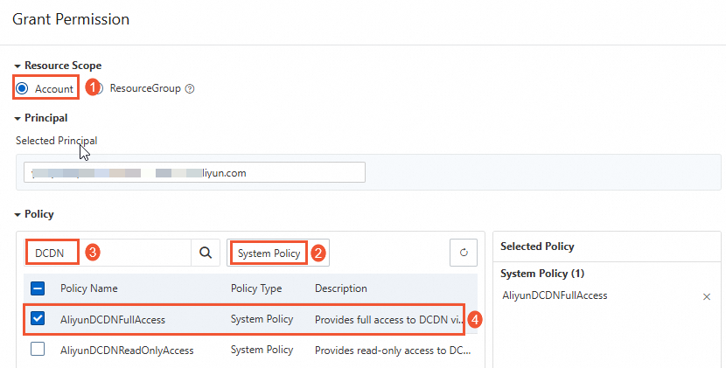Collapse the Principal section
726x368 pixels.
coord(17,119)
